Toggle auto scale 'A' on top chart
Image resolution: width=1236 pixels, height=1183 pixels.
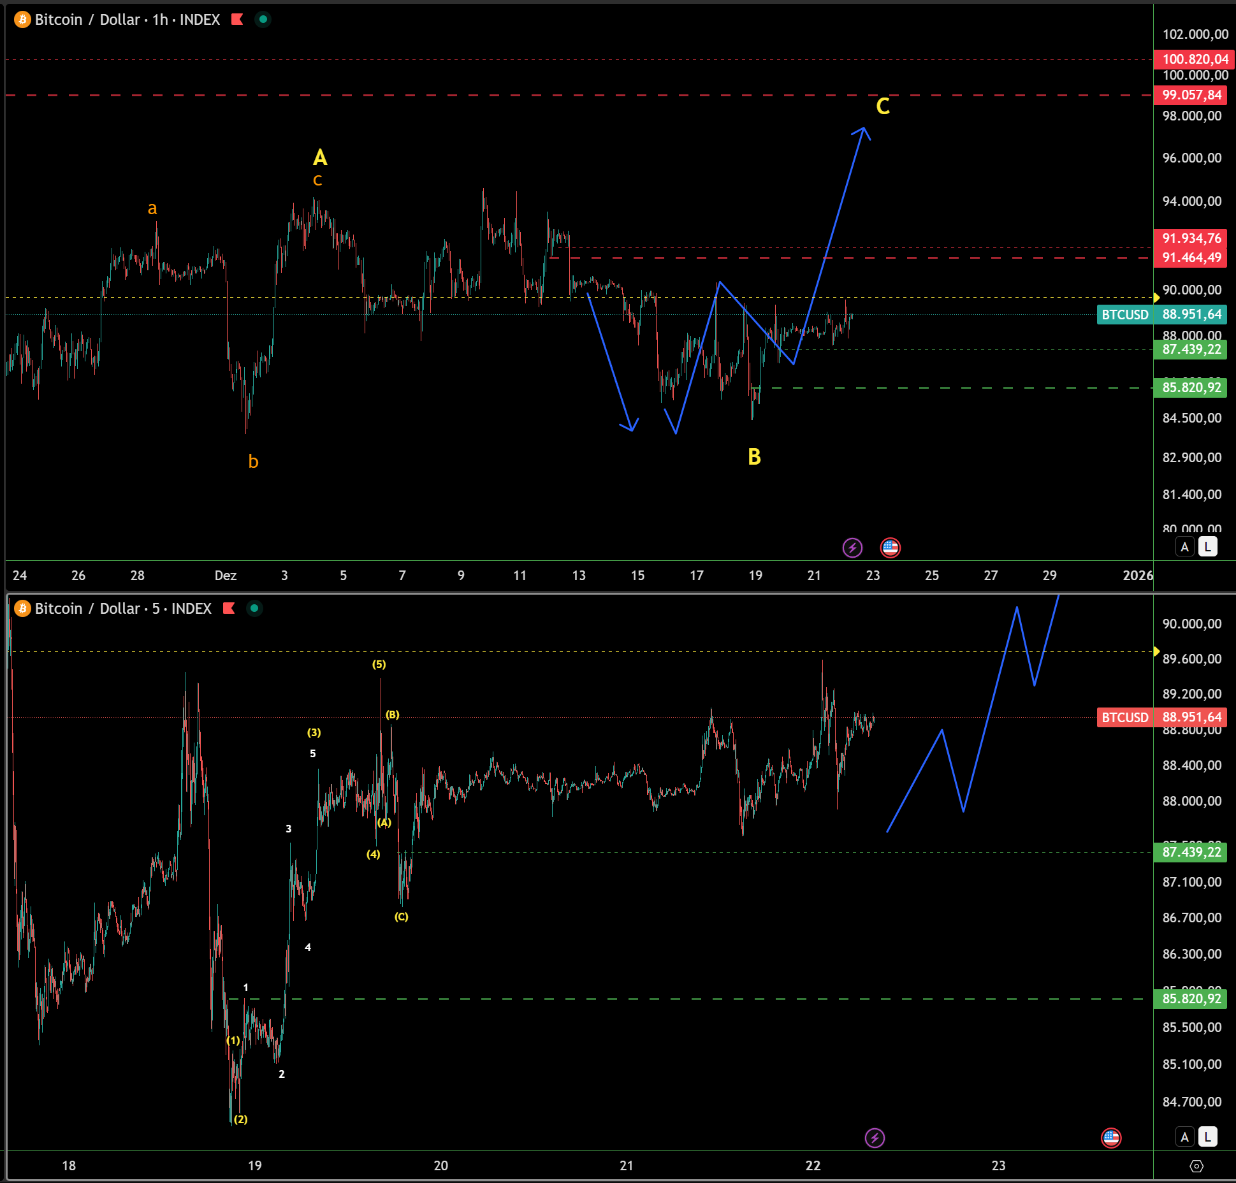point(1184,547)
